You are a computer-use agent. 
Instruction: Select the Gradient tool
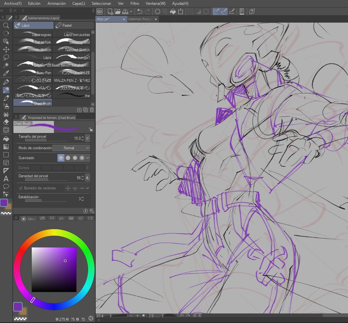[x=6, y=147]
